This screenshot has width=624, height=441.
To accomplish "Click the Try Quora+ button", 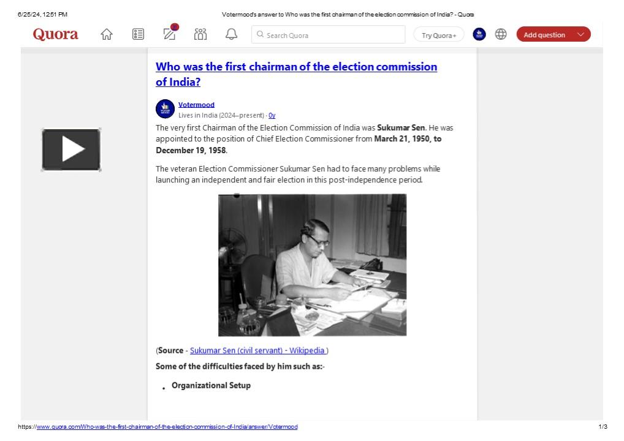I will tap(438, 35).
